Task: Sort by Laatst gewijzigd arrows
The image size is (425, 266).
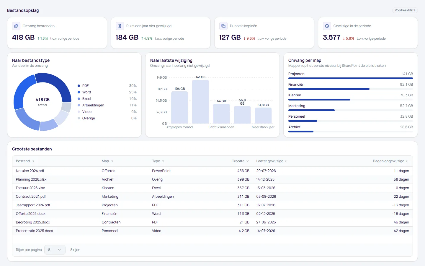Action: [286, 161]
